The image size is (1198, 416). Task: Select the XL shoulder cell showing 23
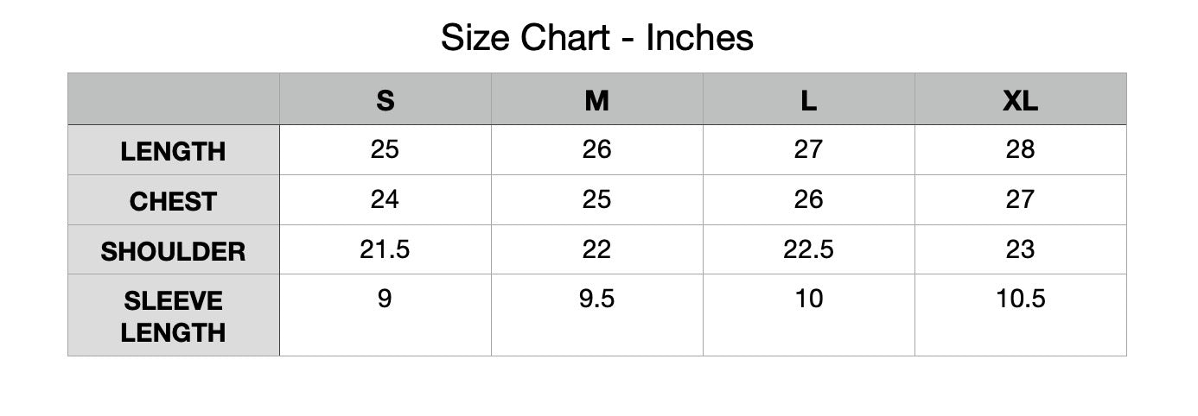point(1020,249)
